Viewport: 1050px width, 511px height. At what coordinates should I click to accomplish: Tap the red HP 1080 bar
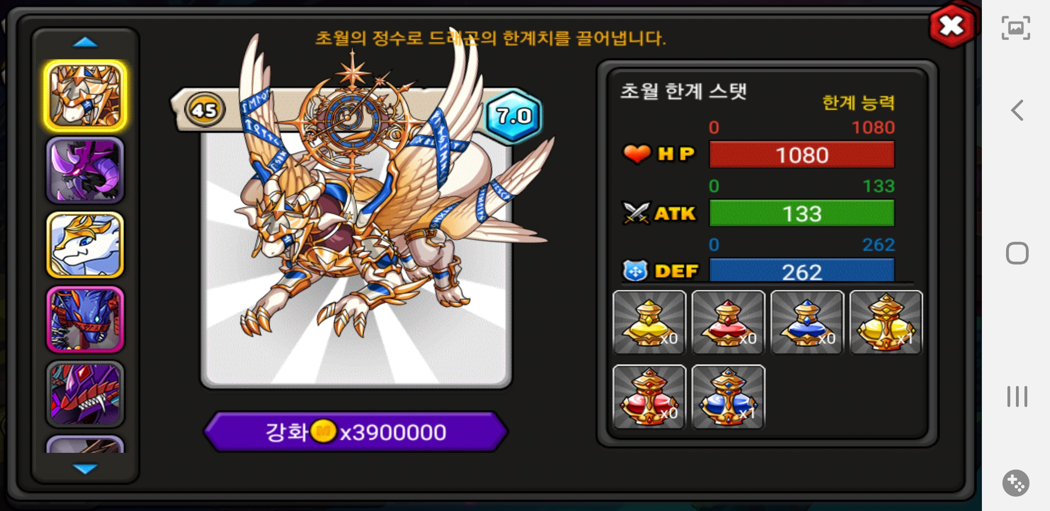click(x=802, y=155)
